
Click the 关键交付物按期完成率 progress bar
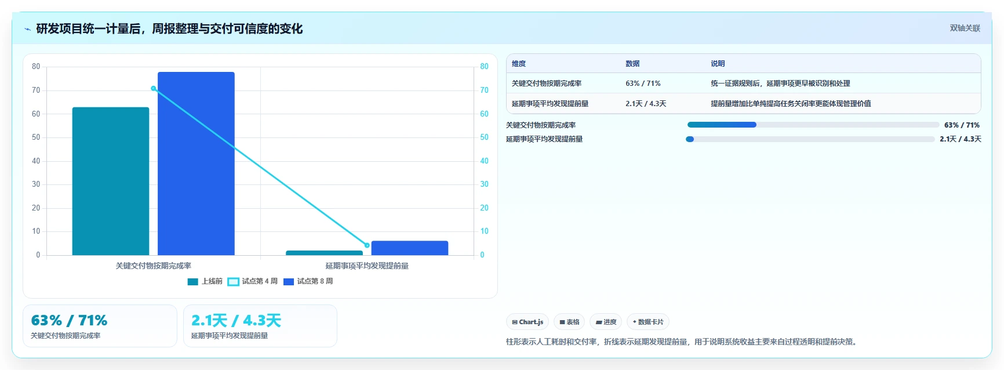point(813,125)
